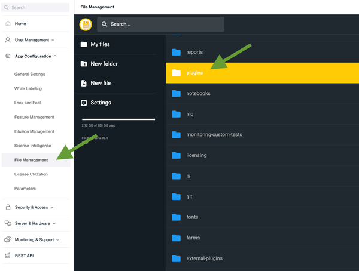Screen dimensions: 359x271
Task: Open Feature Management
Action: tap(34, 117)
